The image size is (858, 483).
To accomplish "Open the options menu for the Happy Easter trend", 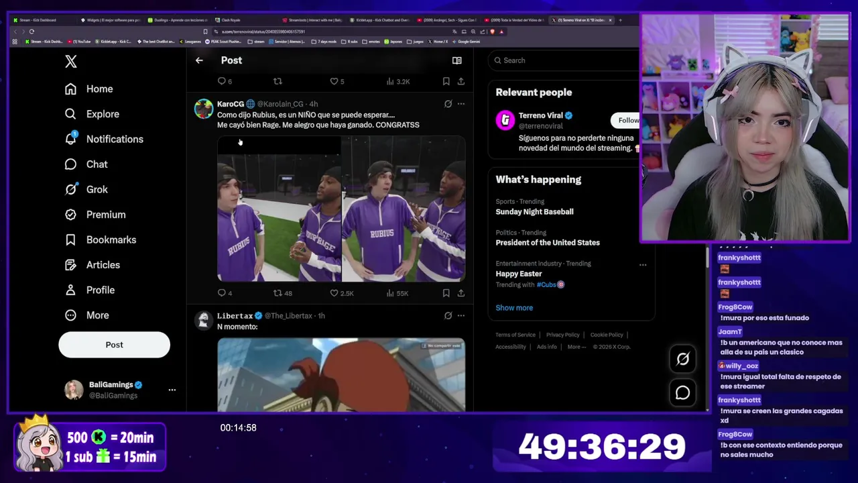I will coord(643,264).
